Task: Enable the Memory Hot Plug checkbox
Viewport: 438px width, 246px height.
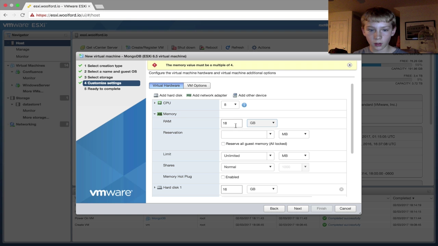Action: 223,177
